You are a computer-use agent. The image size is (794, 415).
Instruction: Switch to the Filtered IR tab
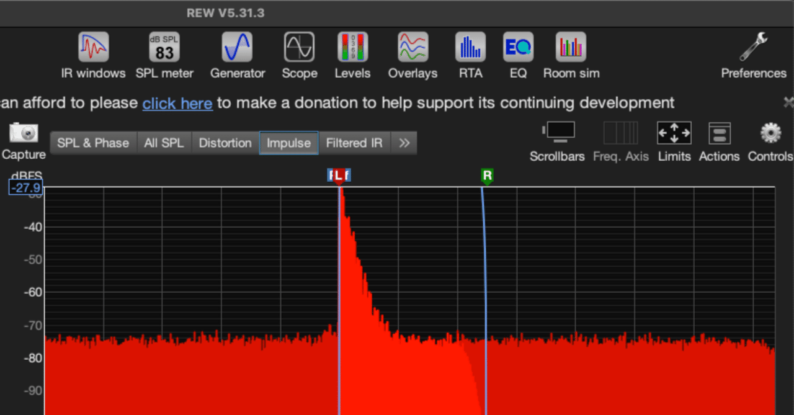coord(354,142)
